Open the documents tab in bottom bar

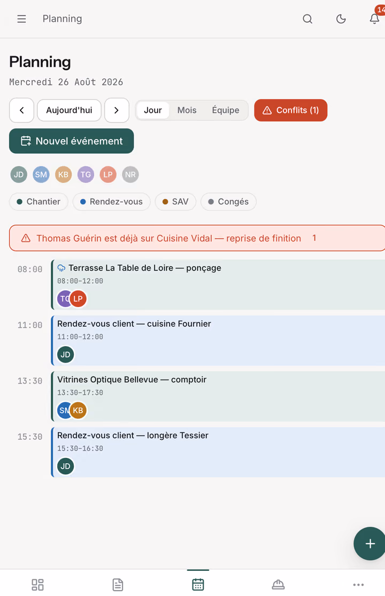118,585
